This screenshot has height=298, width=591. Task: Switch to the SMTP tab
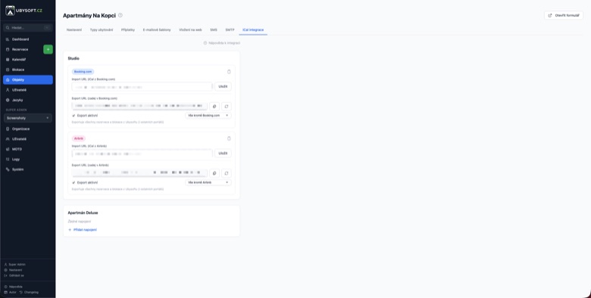230,29
